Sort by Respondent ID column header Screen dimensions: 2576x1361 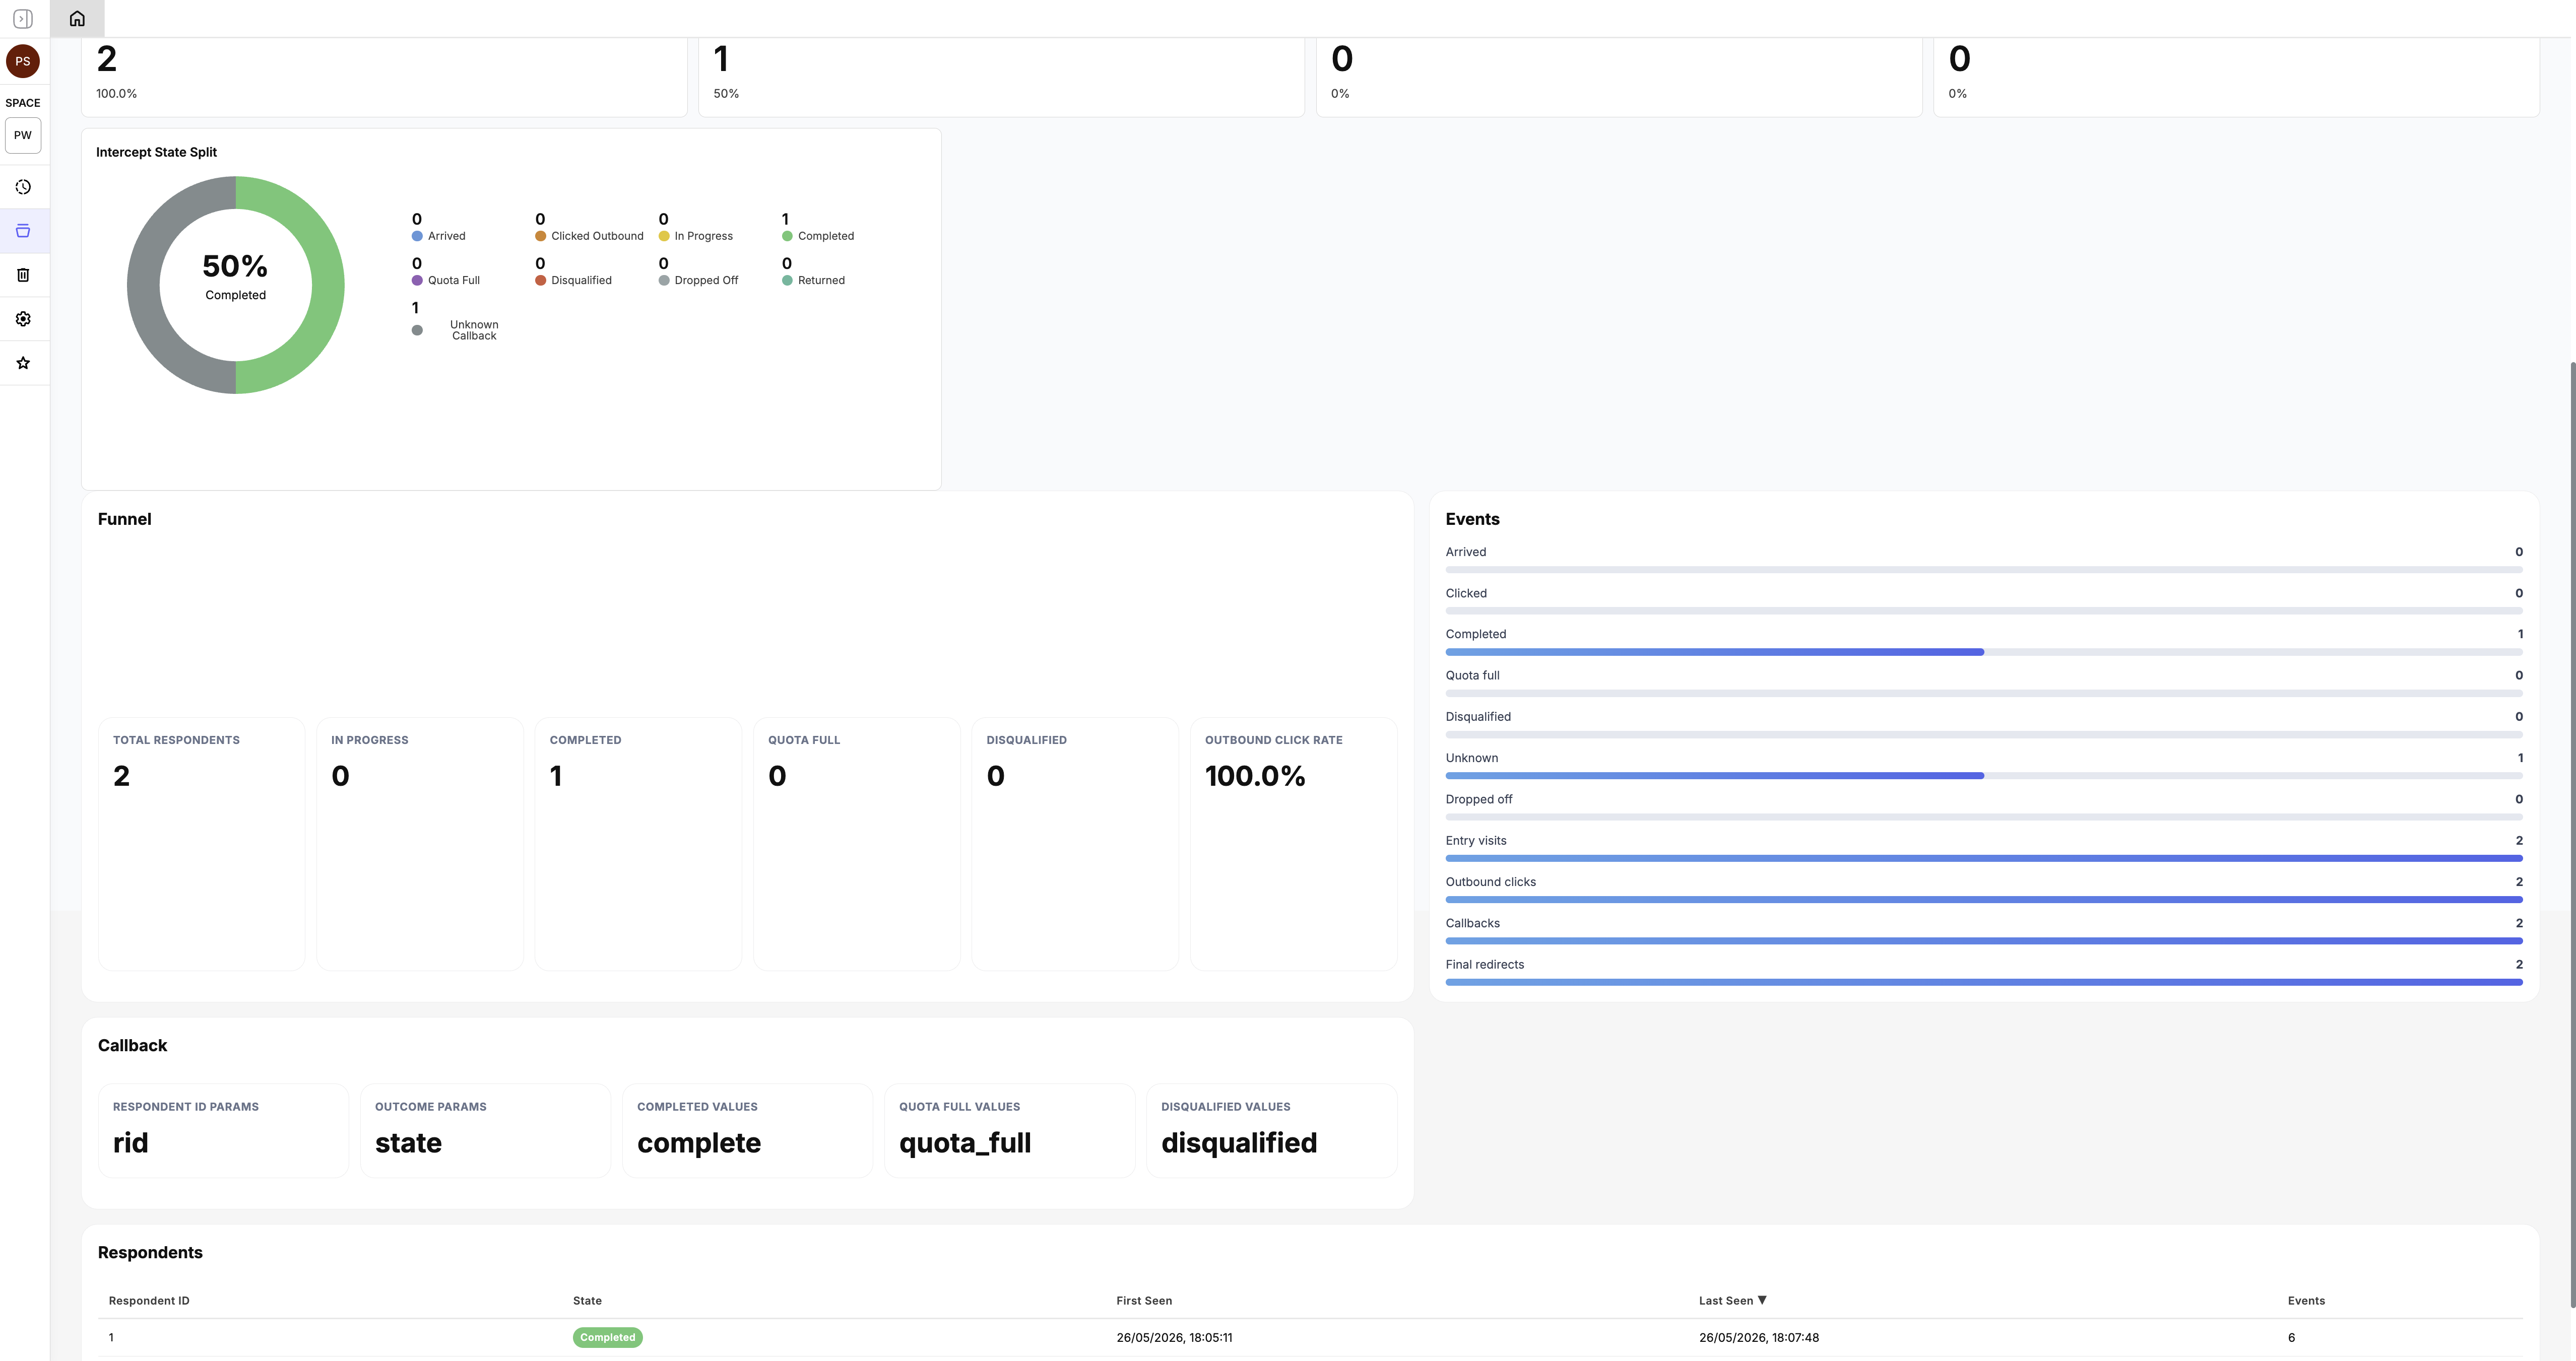coord(149,1301)
